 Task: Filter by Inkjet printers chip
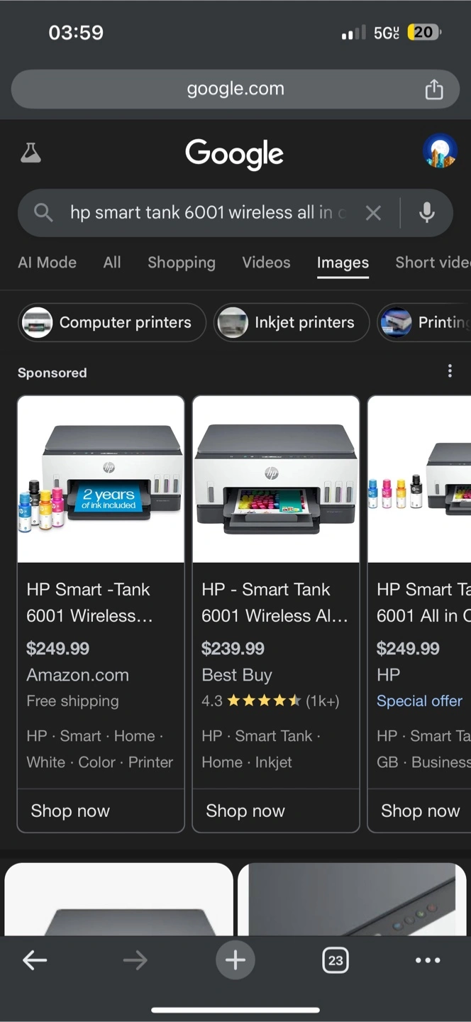(x=292, y=322)
